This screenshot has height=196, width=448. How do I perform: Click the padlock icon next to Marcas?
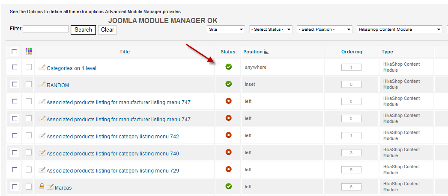(x=42, y=187)
